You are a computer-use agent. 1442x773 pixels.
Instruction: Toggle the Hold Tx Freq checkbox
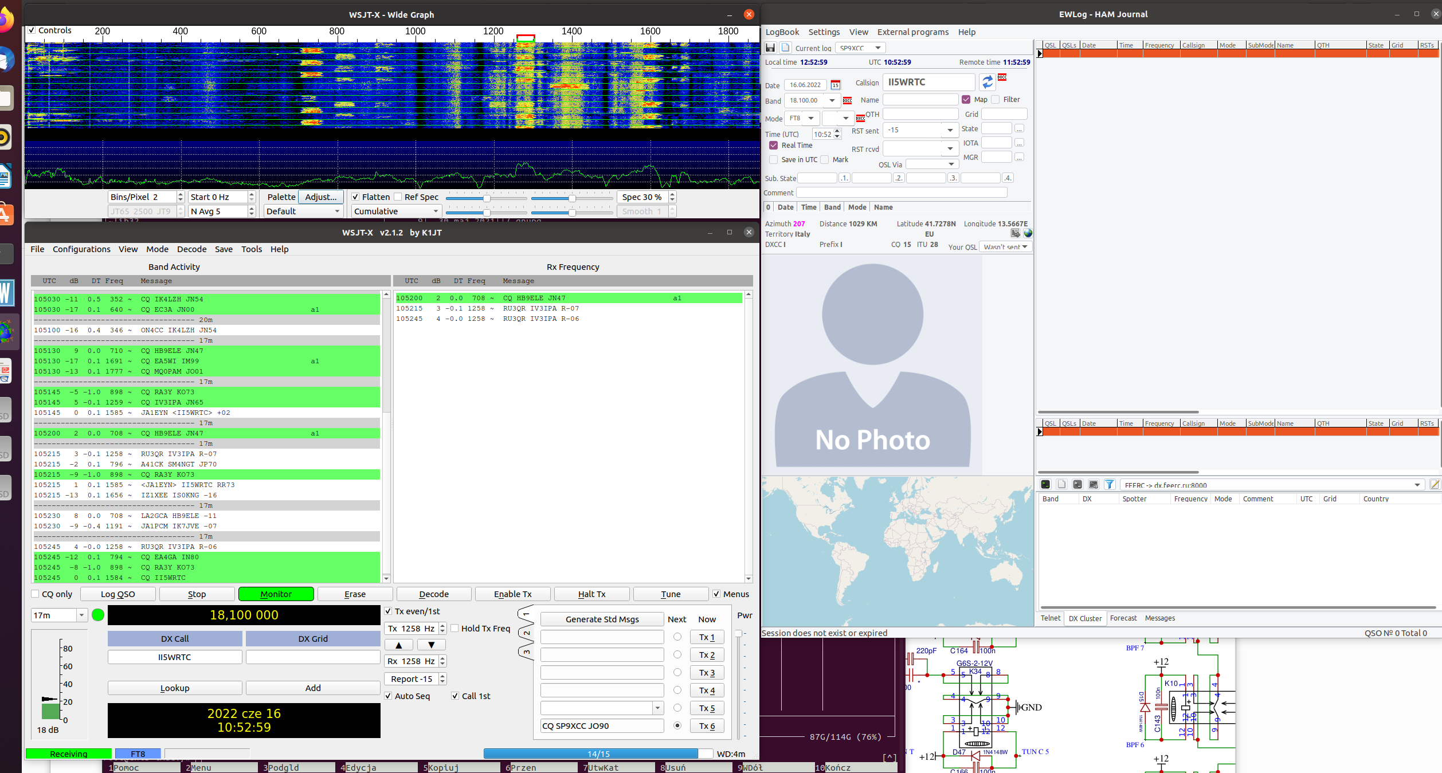tap(455, 628)
